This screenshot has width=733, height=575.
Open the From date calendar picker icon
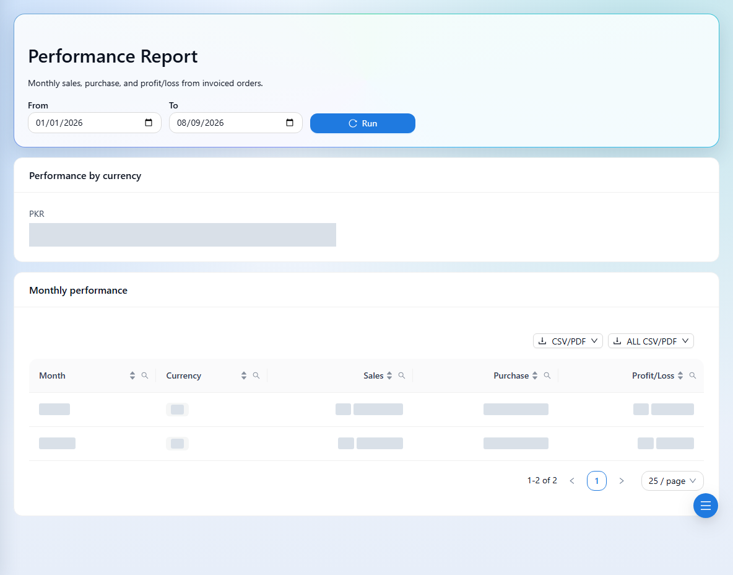click(149, 123)
